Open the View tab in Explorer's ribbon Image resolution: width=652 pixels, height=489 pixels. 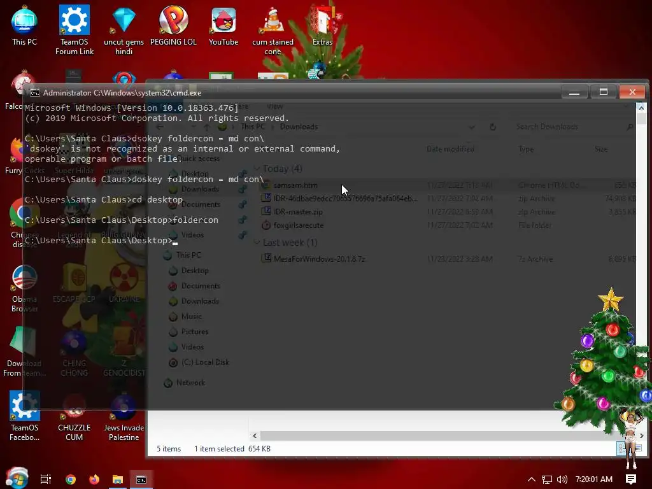coord(275,106)
